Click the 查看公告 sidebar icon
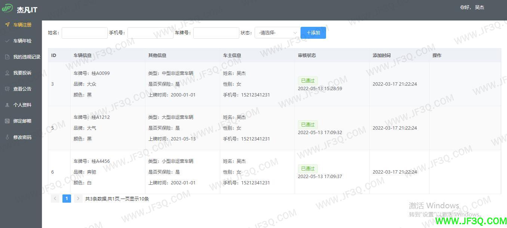Screen dimensions: 507x228 (7, 89)
